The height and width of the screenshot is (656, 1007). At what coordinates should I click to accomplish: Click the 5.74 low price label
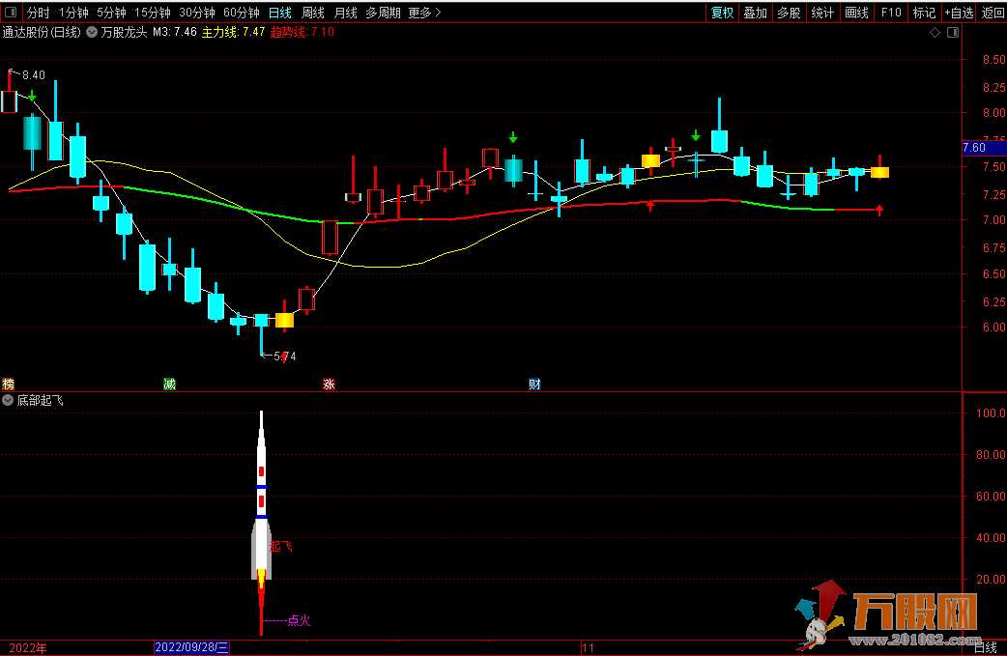pyautogui.click(x=285, y=357)
